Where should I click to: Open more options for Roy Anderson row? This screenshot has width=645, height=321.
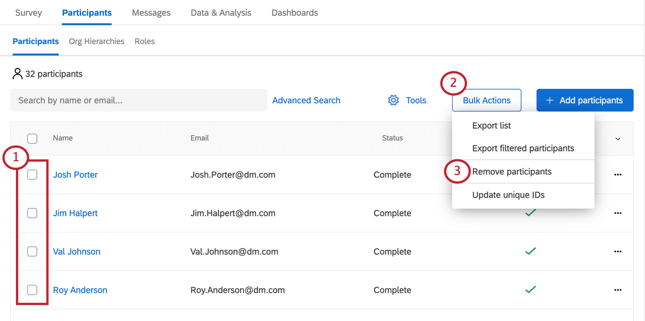(618, 290)
